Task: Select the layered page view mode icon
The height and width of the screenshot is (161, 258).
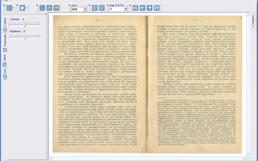Action: (x=42, y=8)
